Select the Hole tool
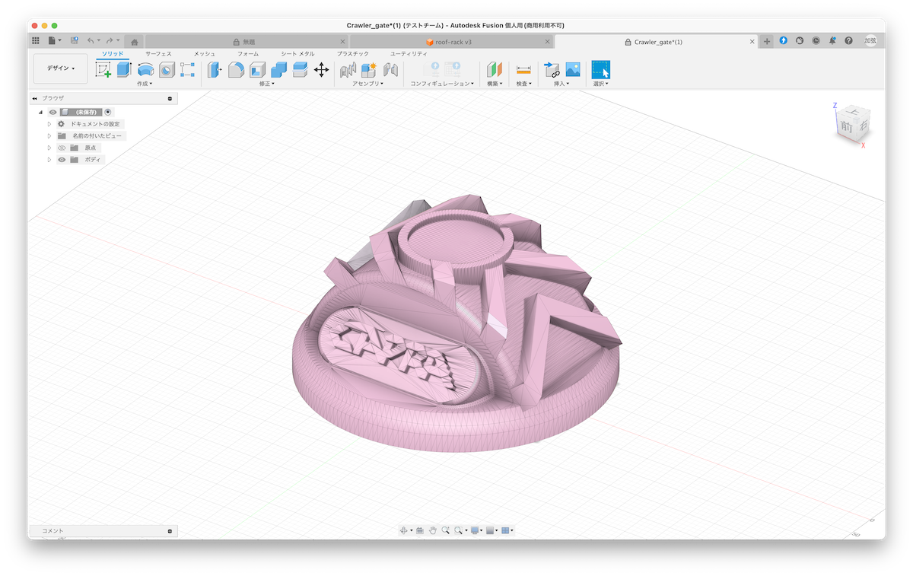This screenshot has height=576, width=913. (167, 70)
